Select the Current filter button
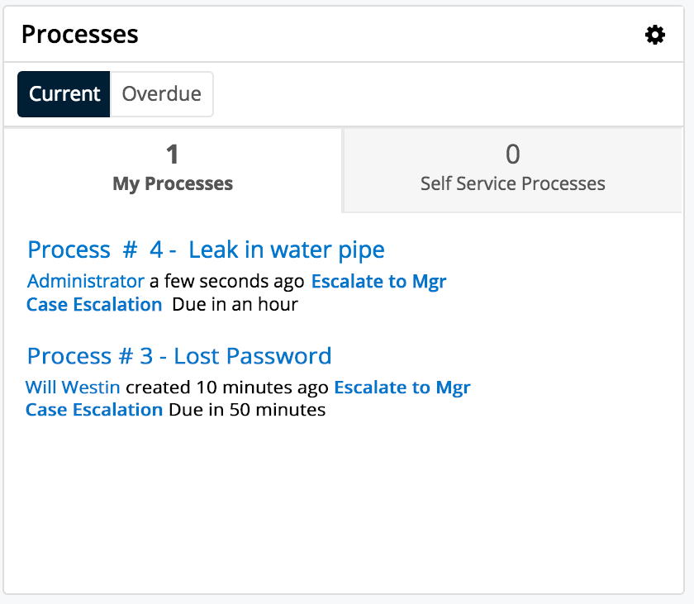This screenshot has width=694, height=604. click(64, 93)
